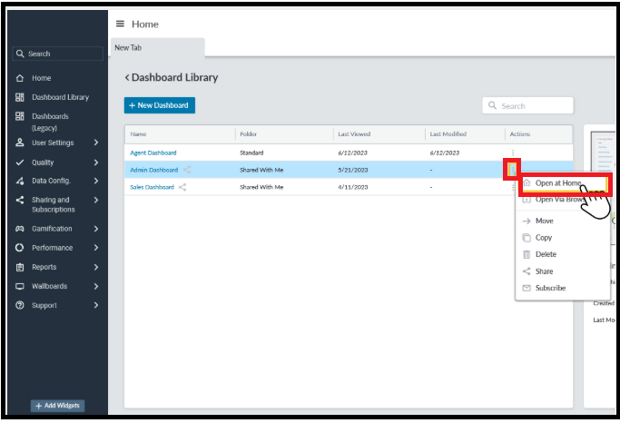The image size is (620, 423).
Task: Select Open Via Browser from context menu
Action: click(563, 200)
